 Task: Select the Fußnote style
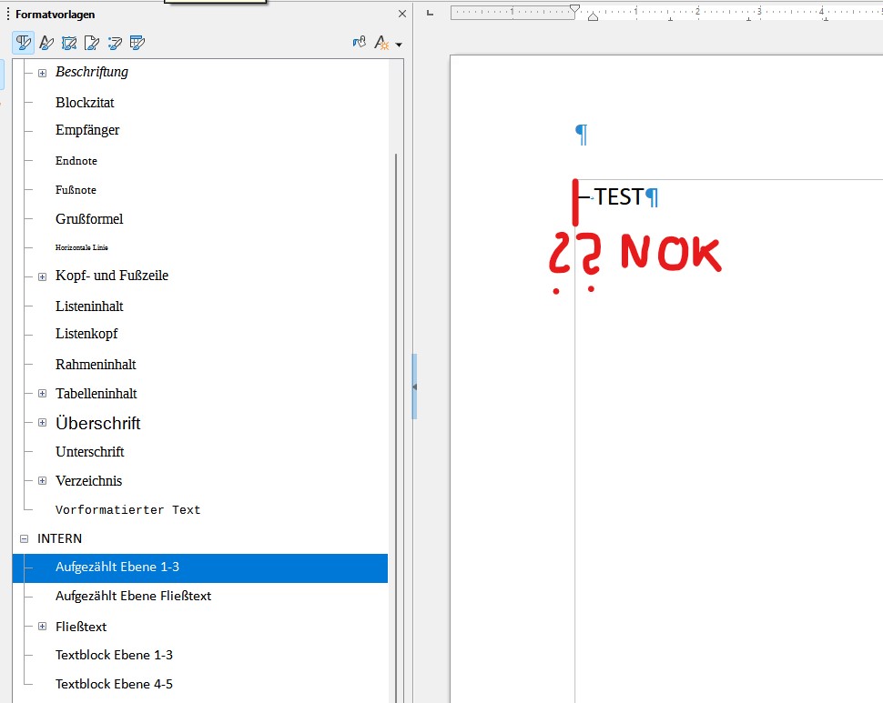click(76, 190)
